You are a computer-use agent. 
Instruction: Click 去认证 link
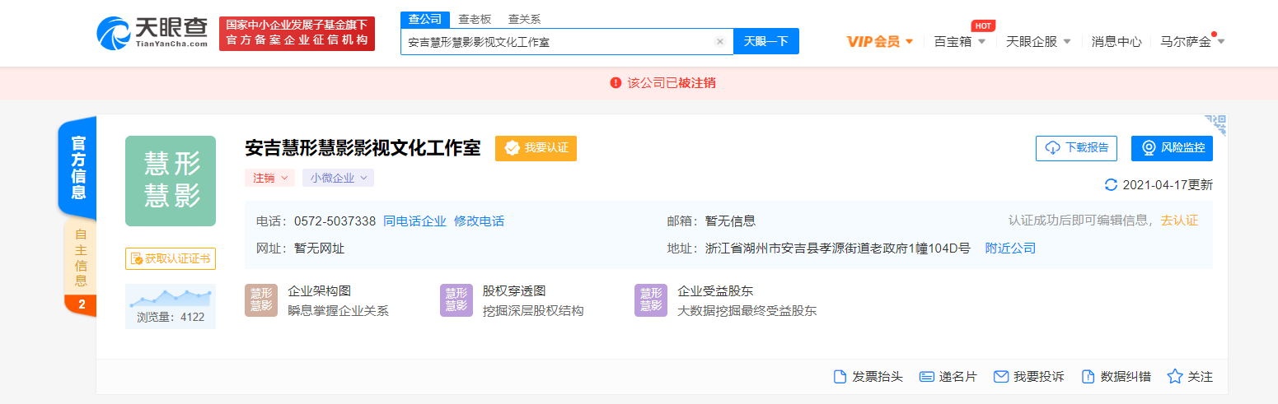pos(1179,221)
